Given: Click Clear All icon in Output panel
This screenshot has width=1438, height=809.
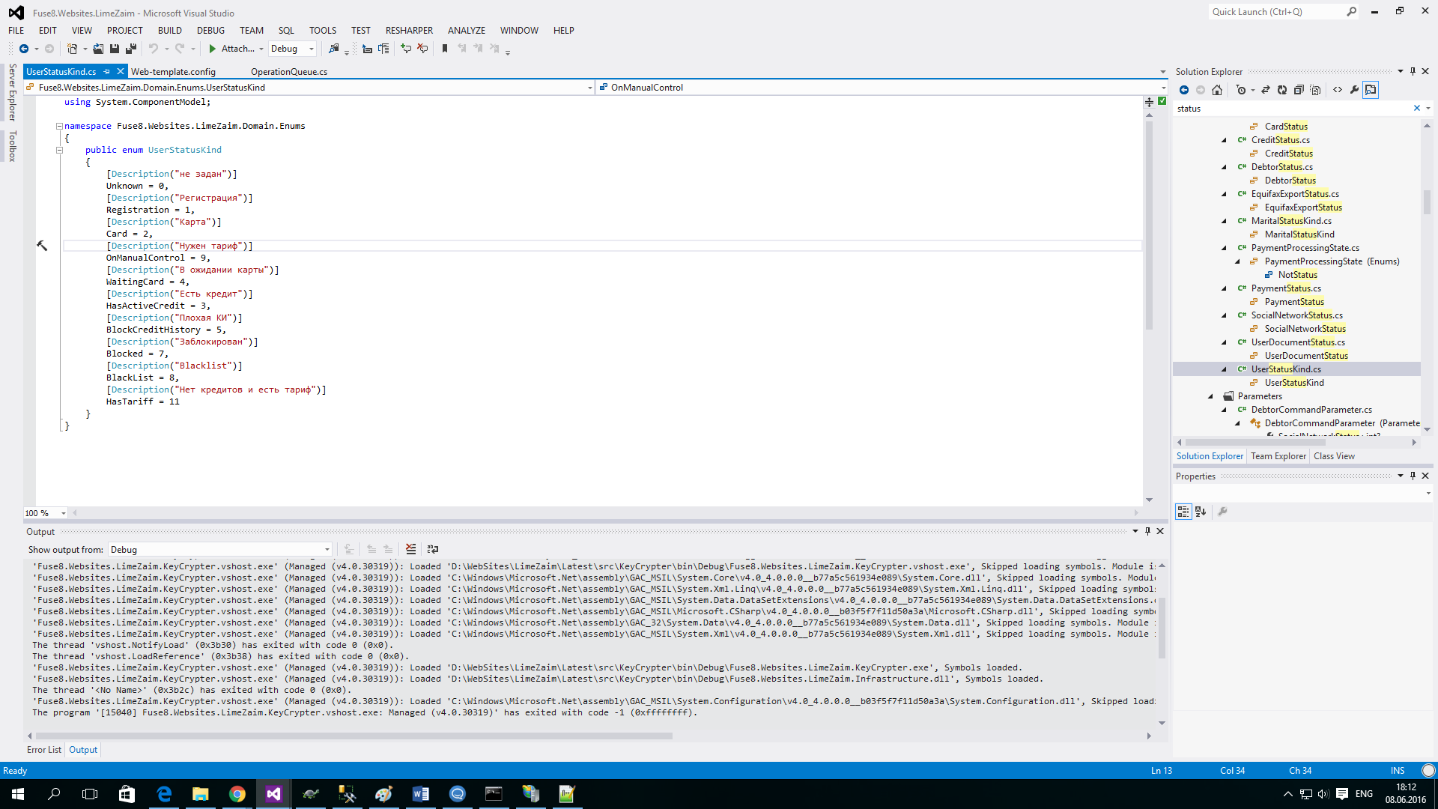Looking at the screenshot, I should pos(411,549).
